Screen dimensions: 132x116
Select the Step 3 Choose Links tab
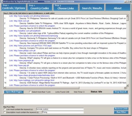click(66, 7)
